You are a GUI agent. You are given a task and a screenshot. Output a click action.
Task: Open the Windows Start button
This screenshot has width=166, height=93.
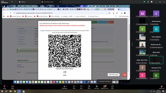[x=2, y=91]
